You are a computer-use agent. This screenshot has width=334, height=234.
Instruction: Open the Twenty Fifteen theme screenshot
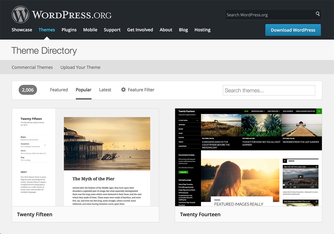tap(85, 157)
